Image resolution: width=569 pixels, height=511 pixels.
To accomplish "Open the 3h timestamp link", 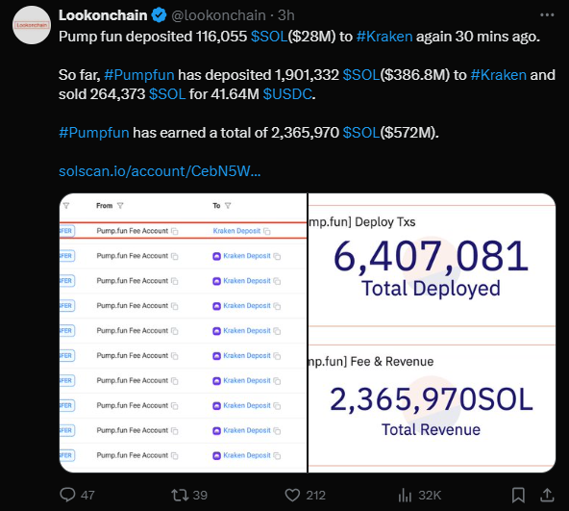I will point(286,15).
